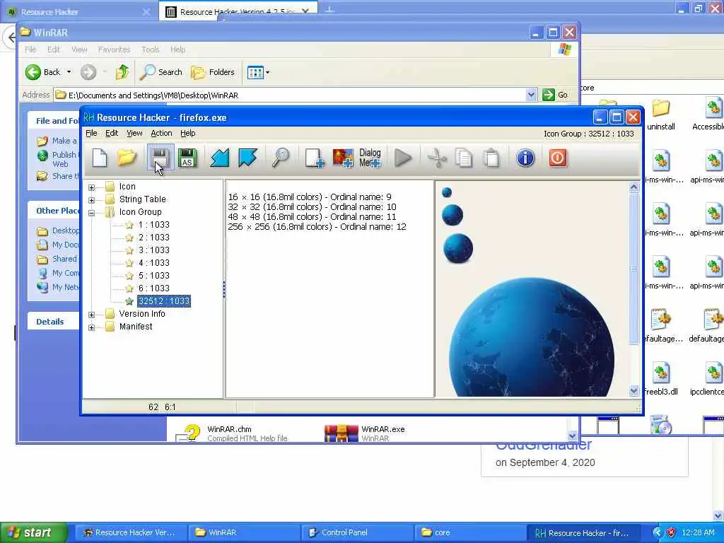Screen dimensions: 724x543
Task: Open search with the magnifying glass icon
Action: click(281, 158)
